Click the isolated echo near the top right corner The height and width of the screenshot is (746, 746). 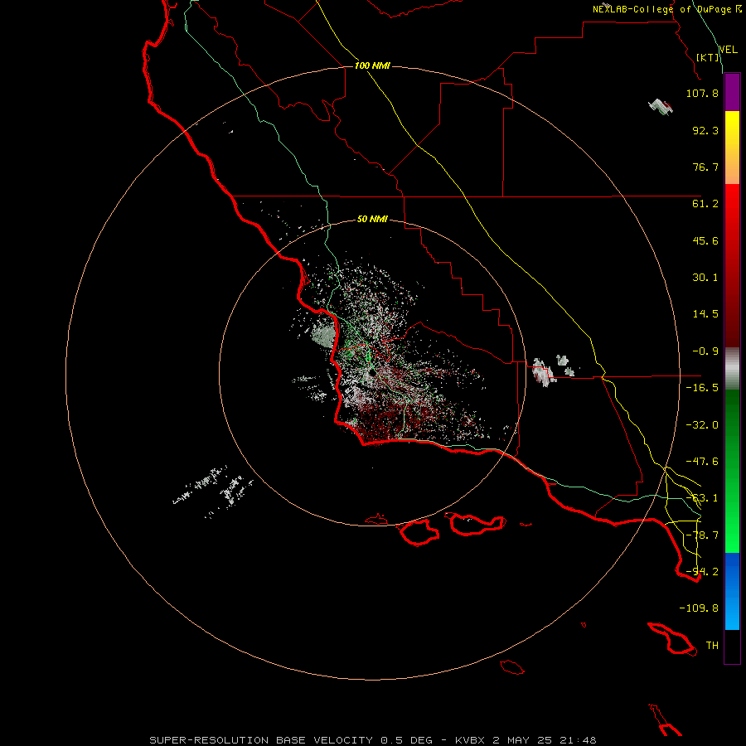click(661, 107)
